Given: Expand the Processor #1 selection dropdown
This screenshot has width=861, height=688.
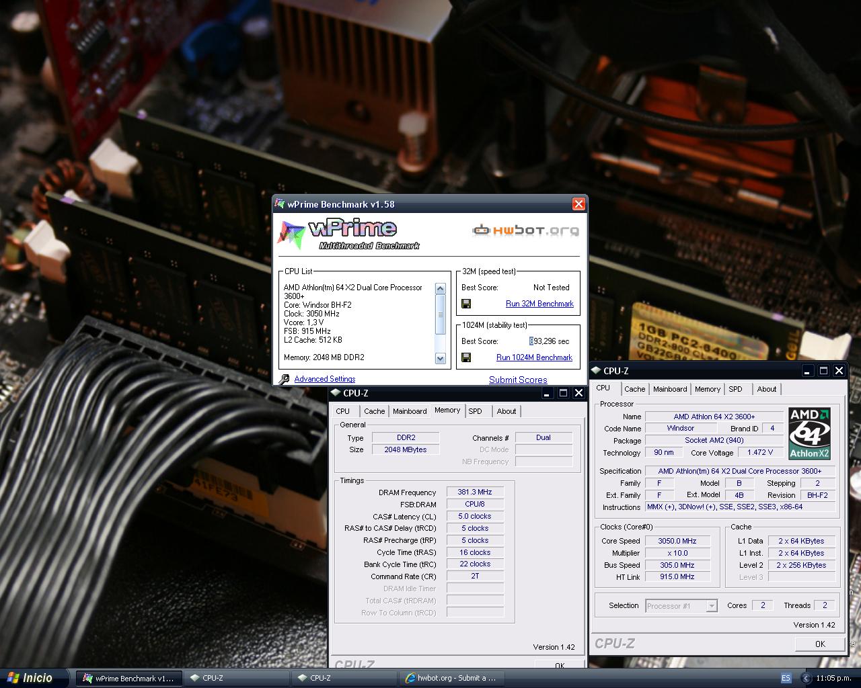Looking at the screenshot, I should pyautogui.click(x=712, y=606).
